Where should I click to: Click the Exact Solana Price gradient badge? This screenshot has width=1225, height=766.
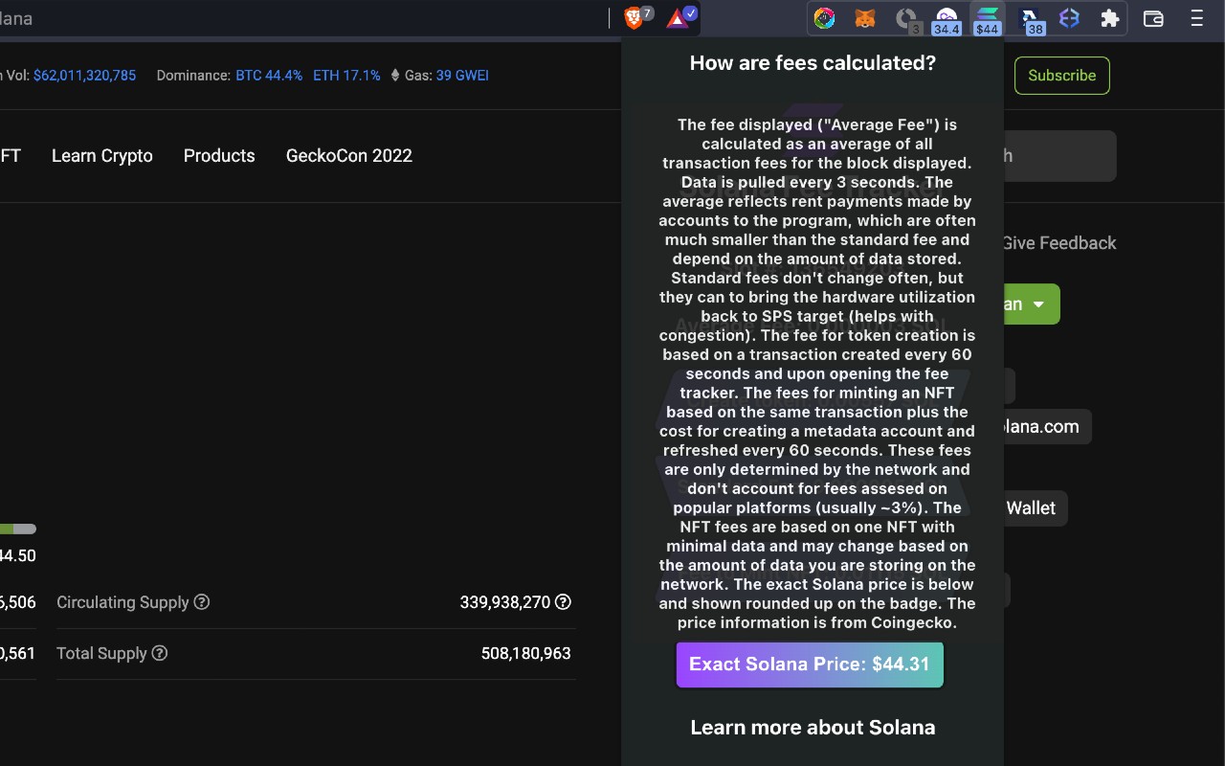pyautogui.click(x=809, y=664)
